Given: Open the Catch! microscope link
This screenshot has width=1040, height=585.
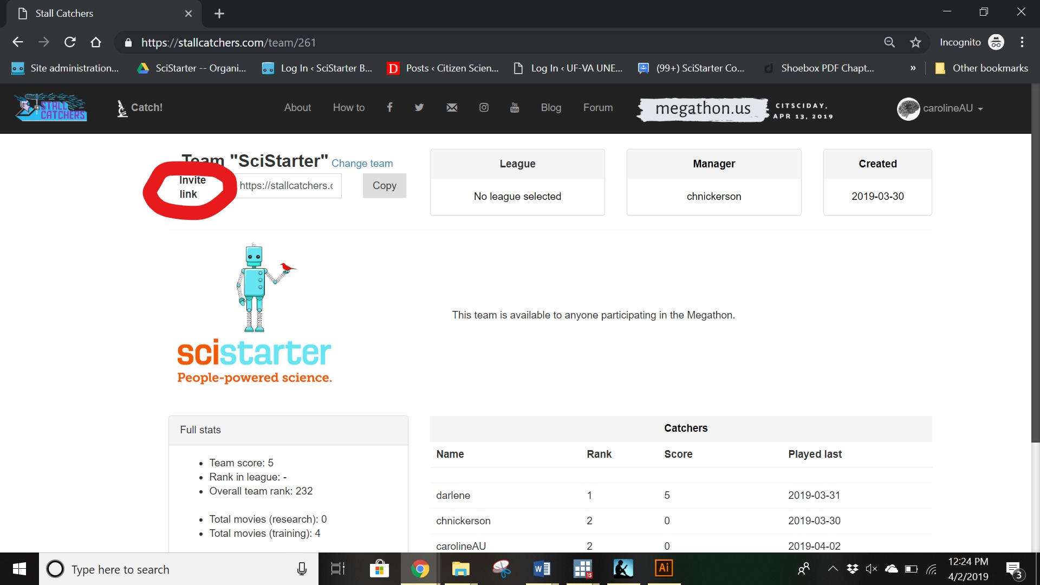Looking at the screenshot, I should click(140, 108).
